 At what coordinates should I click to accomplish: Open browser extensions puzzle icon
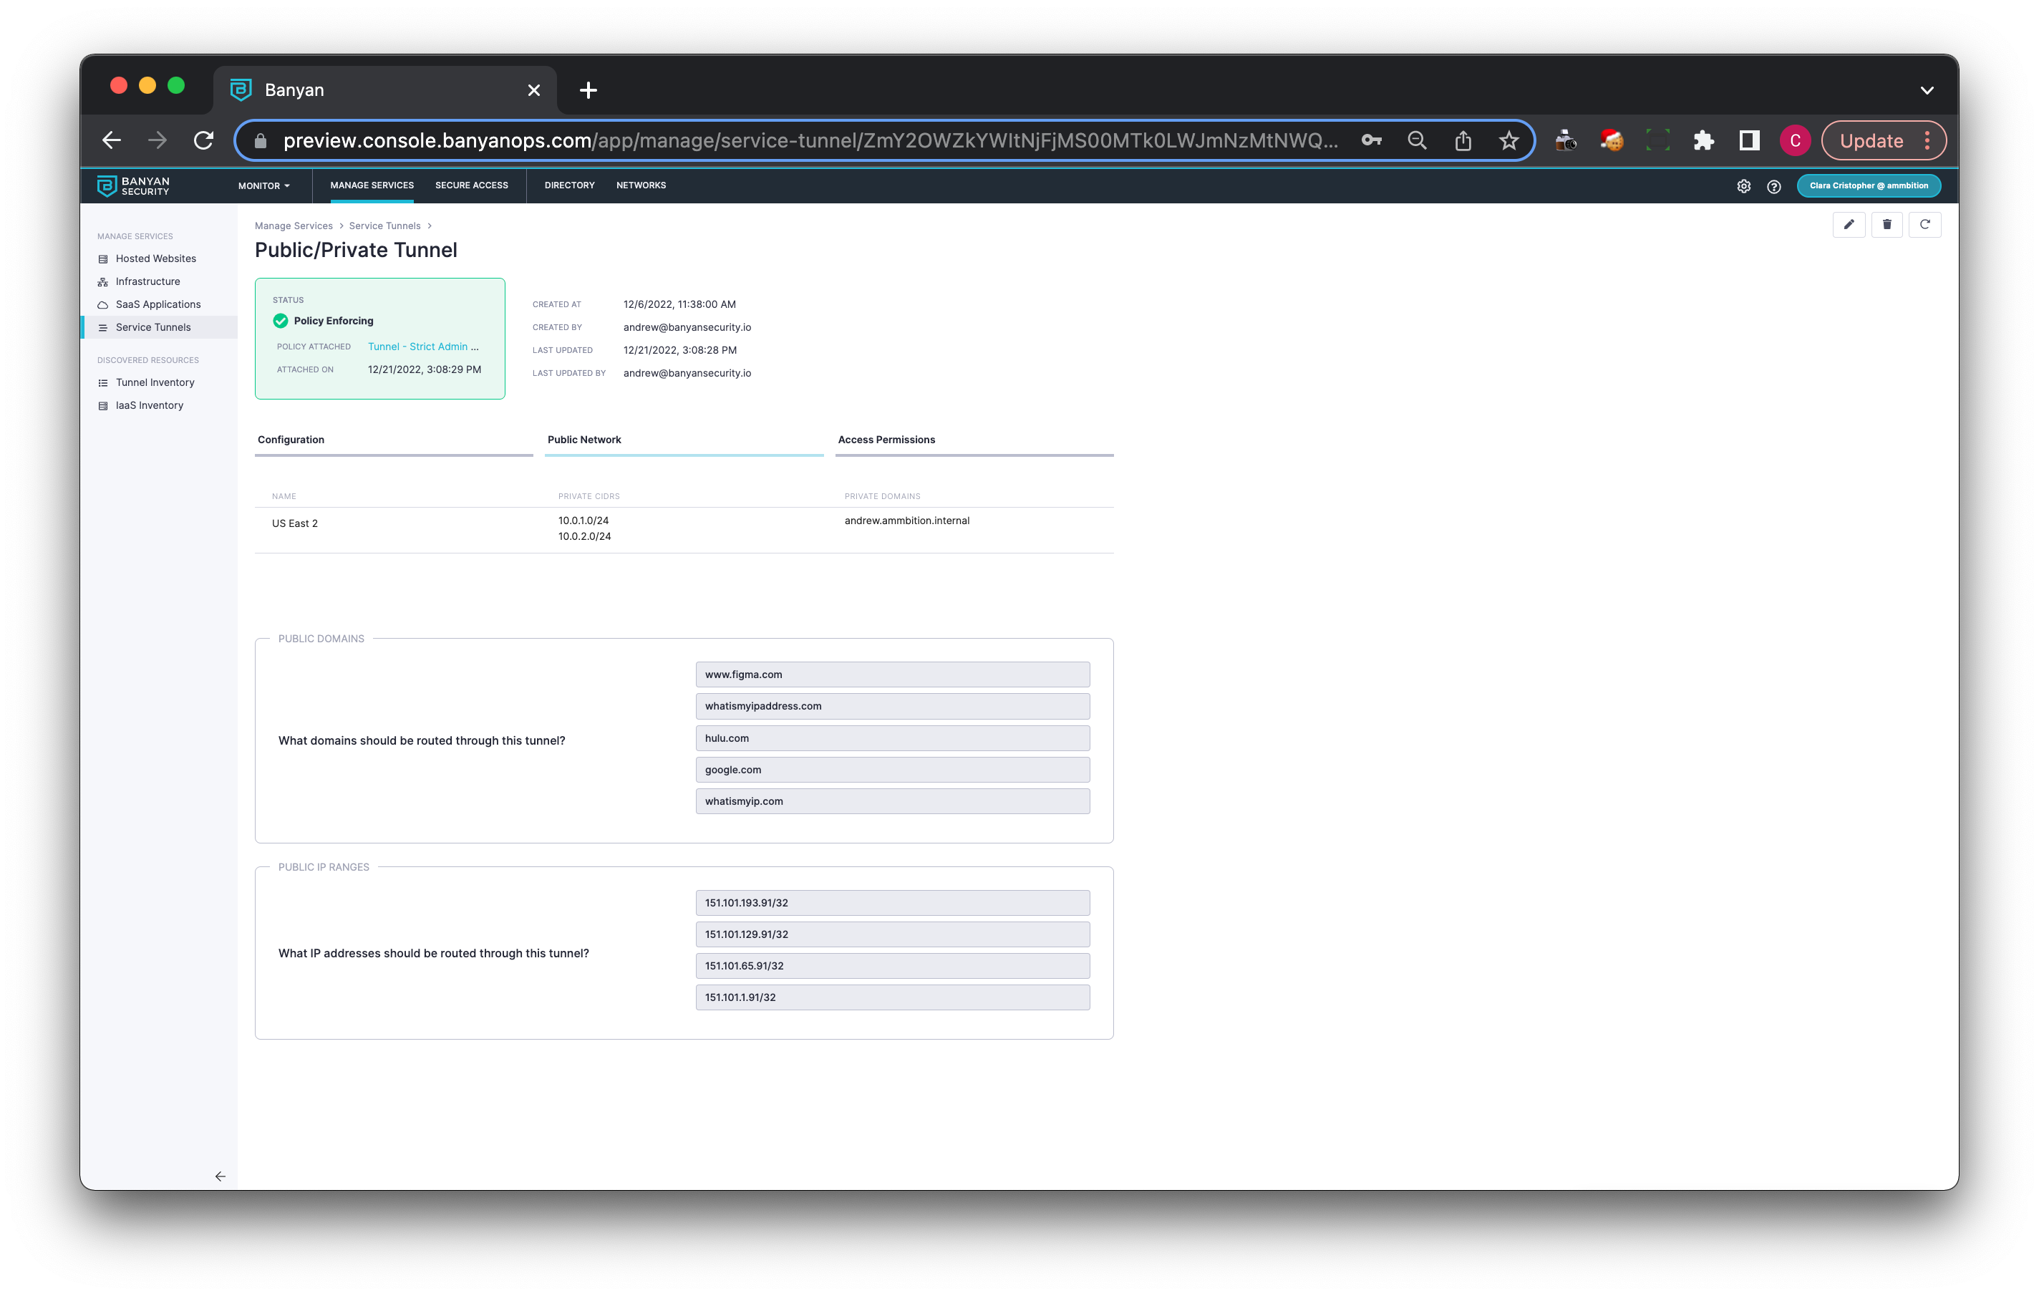coord(1703,140)
